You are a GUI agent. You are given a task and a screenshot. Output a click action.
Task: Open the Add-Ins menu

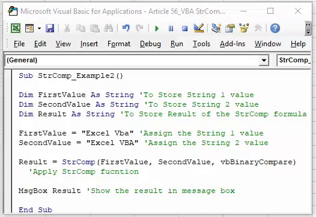click(232, 44)
